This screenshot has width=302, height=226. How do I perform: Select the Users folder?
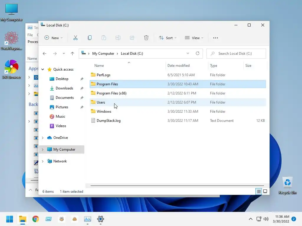tap(178, 102)
